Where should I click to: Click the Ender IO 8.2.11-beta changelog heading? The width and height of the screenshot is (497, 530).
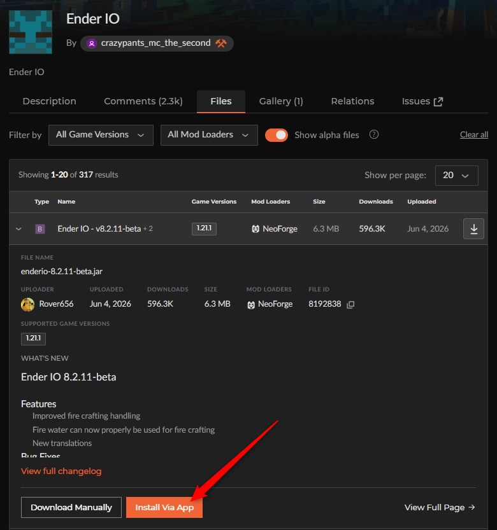click(x=68, y=377)
